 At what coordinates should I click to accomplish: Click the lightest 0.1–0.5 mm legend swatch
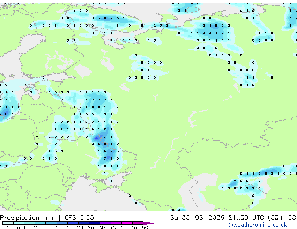pyautogui.click(x=8, y=223)
